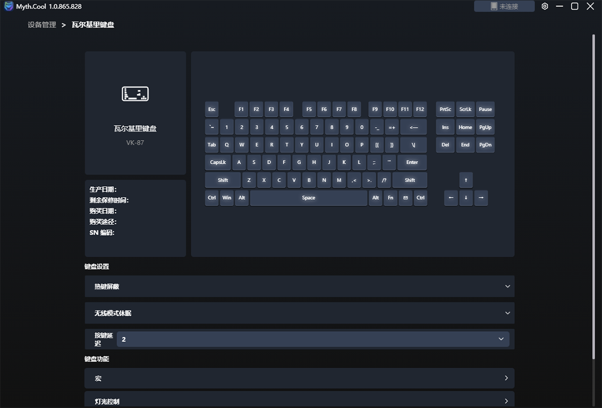Select the Space bar key
602x408 pixels.
click(x=309, y=198)
